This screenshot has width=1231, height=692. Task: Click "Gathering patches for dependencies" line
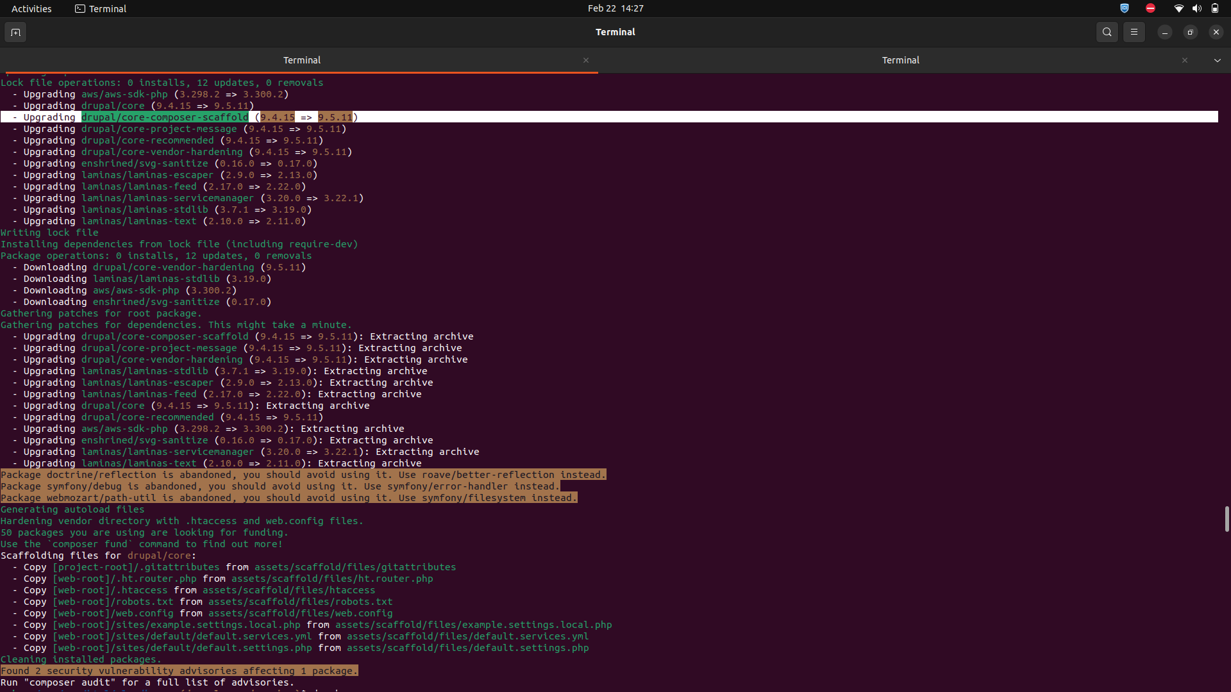[x=176, y=325]
